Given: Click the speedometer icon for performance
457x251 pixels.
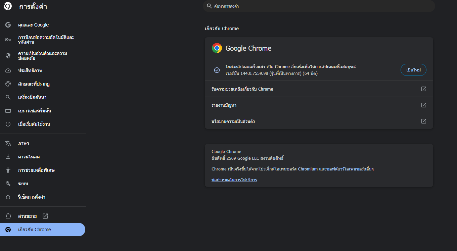Looking at the screenshot, I should pos(8,70).
